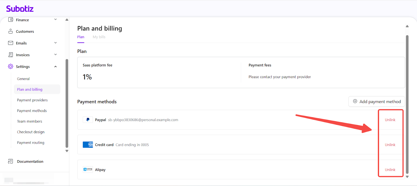Click the Finance wallet icon
417x186 pixels.
pyautogui.click(x=11, y=20)
